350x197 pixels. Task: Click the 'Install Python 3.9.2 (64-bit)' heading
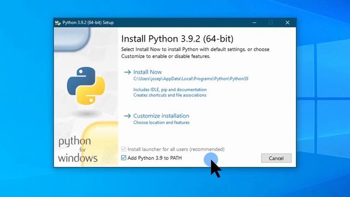(x=177, y=39)
